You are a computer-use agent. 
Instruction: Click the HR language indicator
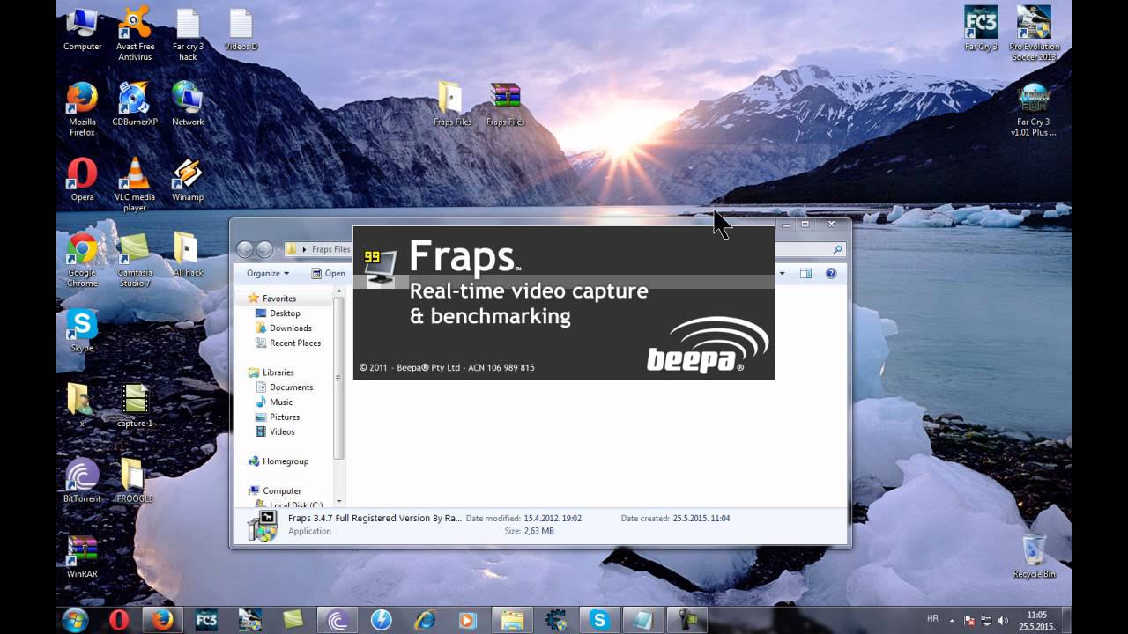(932, 619)
